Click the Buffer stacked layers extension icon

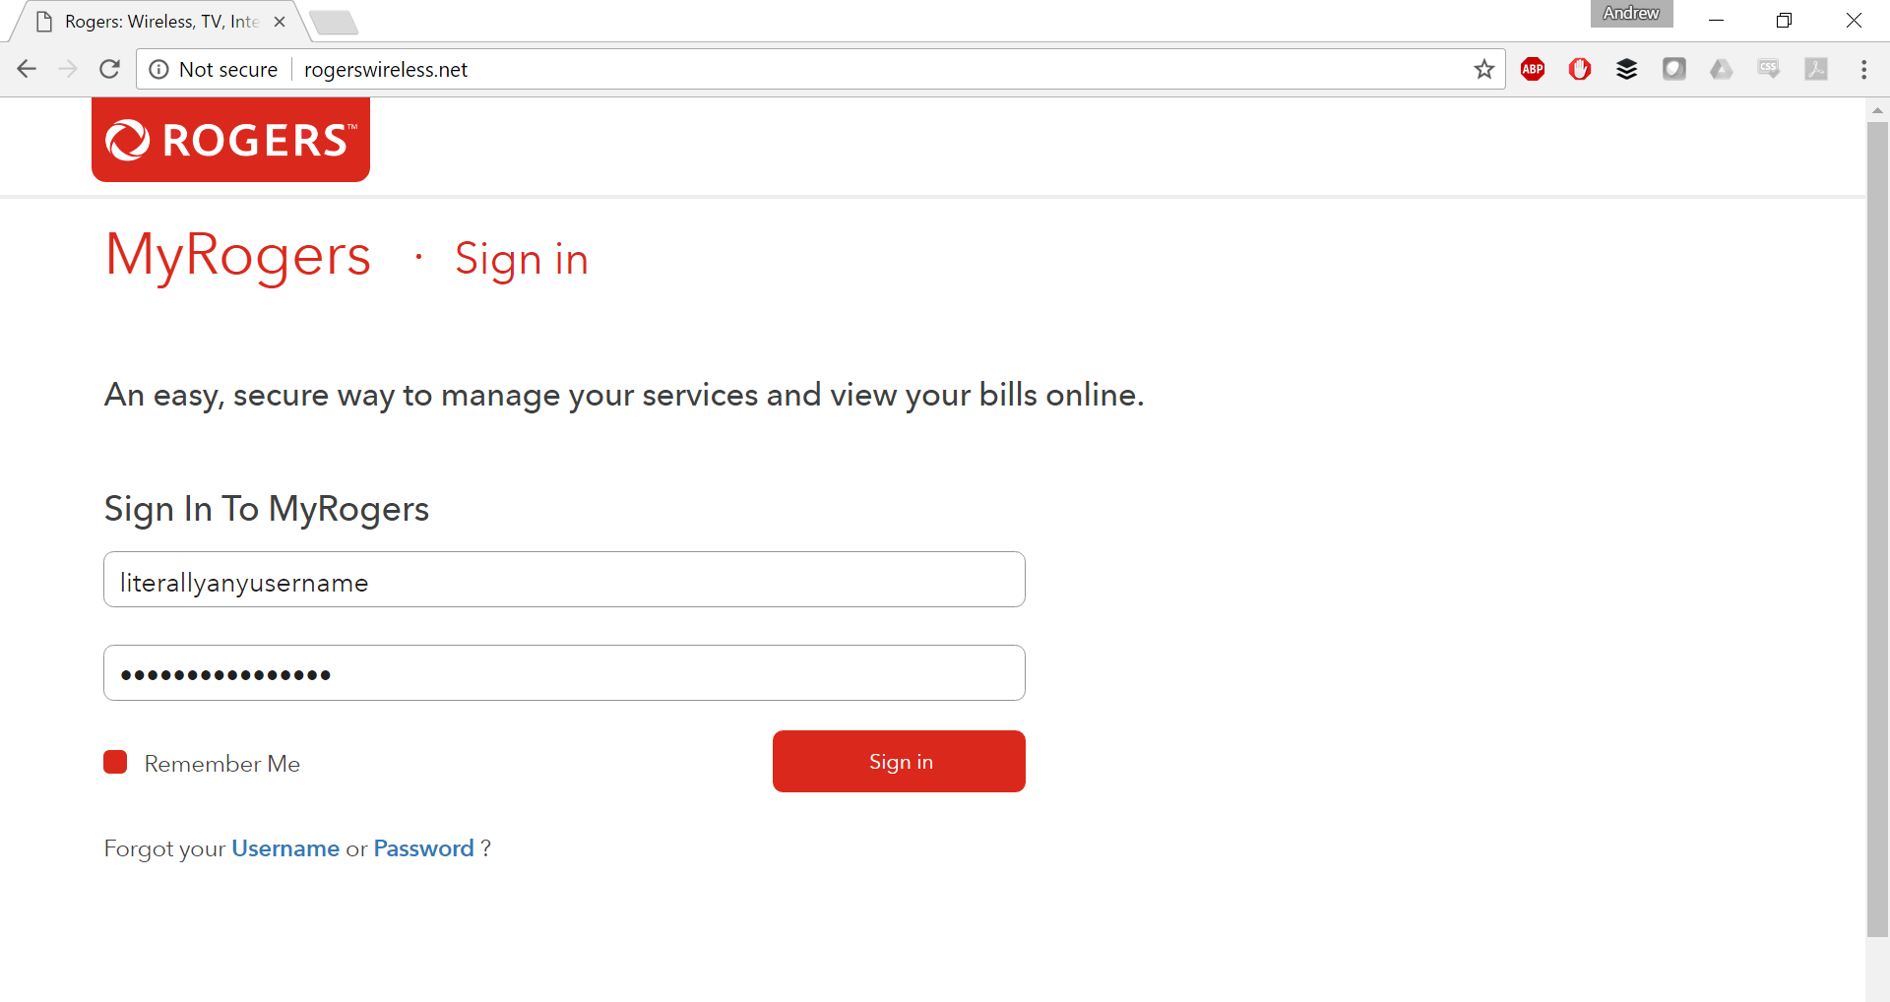click(x=1627, y=69)
